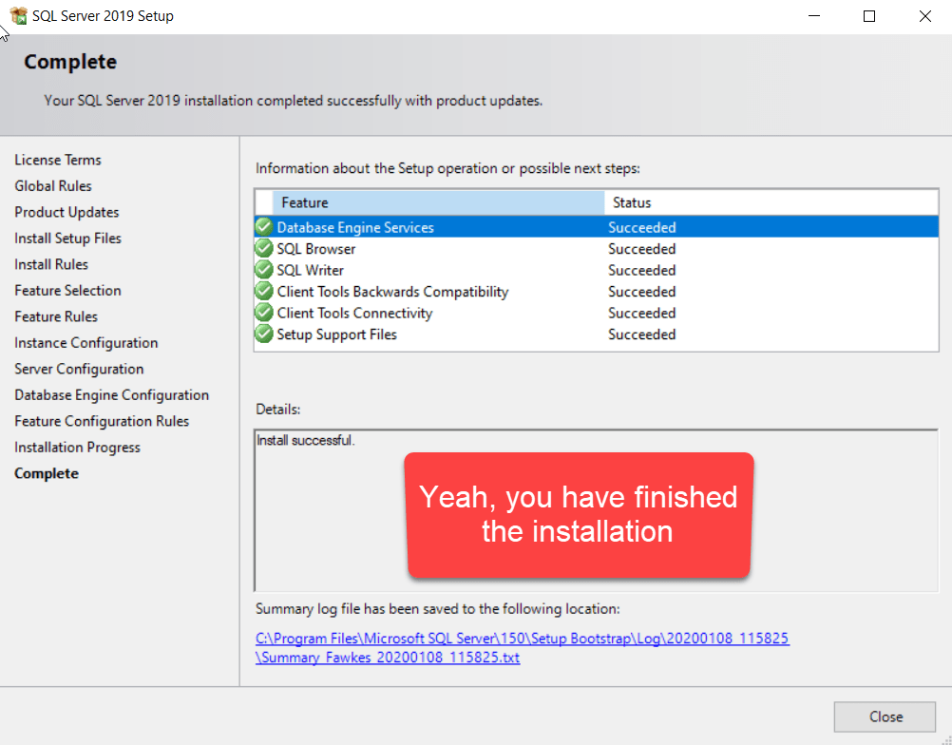Image resolution: width=952 pixels, height=745 pixels.
Task: Click check icon beside Client Tools Backwards Compatibility
Action: 264,292
